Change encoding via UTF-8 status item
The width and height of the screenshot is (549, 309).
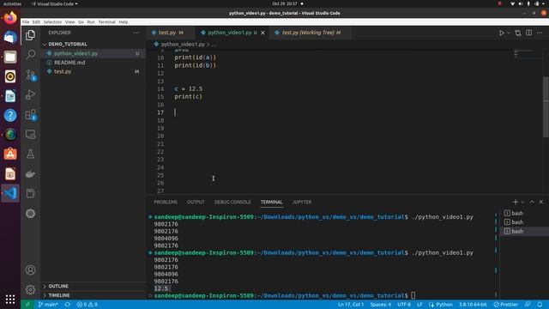click(x=404, y=305)
